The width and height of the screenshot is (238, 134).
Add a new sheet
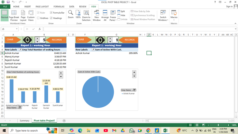click(64, 121)
